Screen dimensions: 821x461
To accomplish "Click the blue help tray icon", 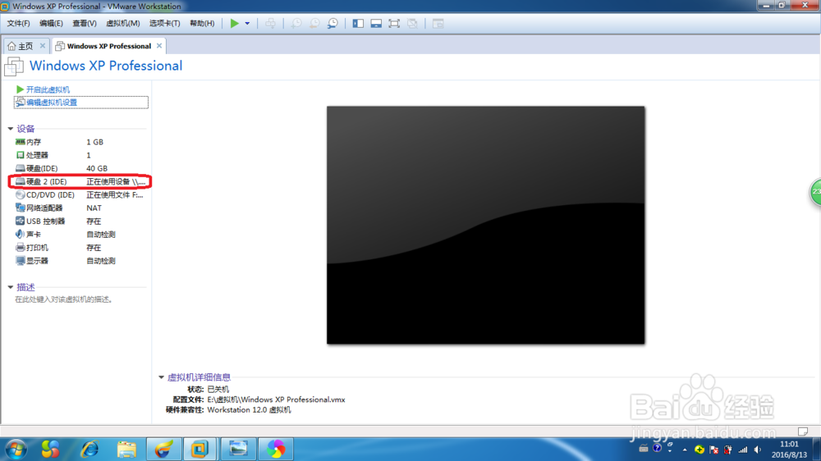I will click(x=657, y=448).
